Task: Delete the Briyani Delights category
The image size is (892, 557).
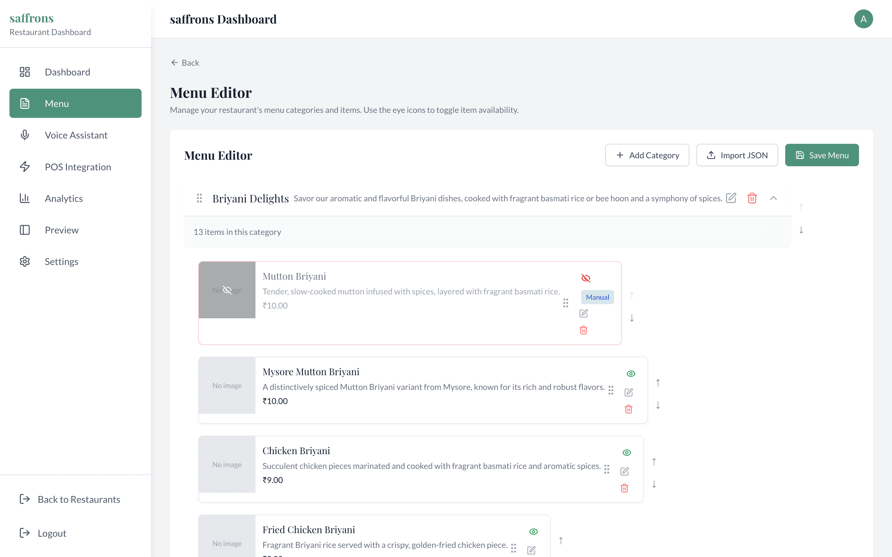Action: (752, 198)
